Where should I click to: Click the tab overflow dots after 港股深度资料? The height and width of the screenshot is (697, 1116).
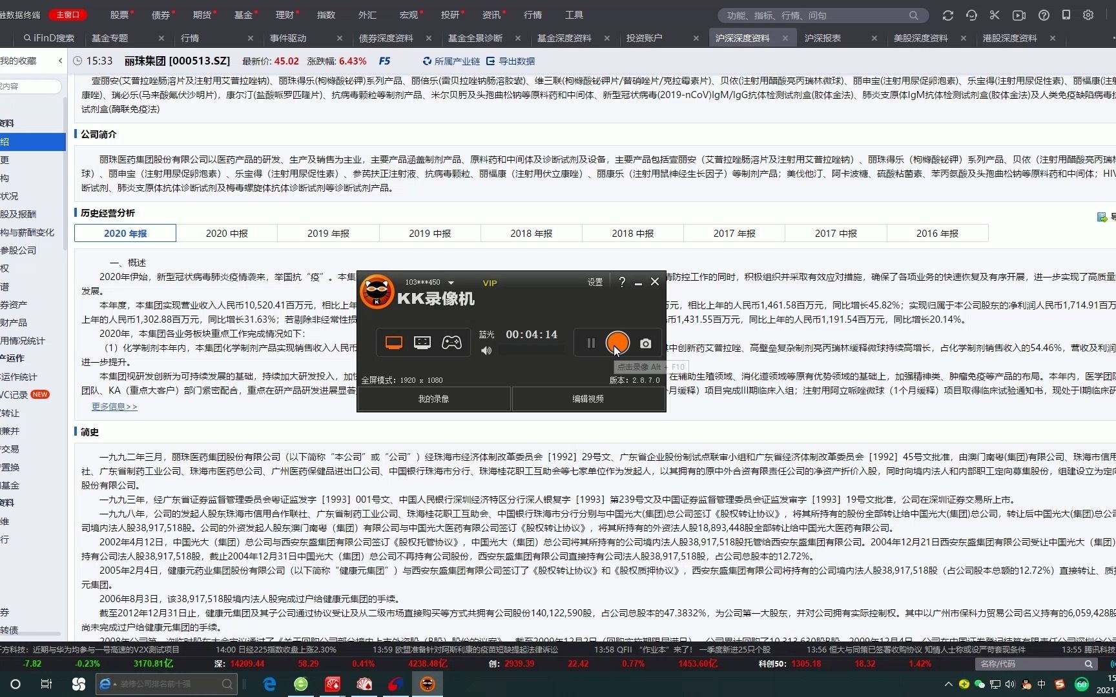coord(1113,38)
